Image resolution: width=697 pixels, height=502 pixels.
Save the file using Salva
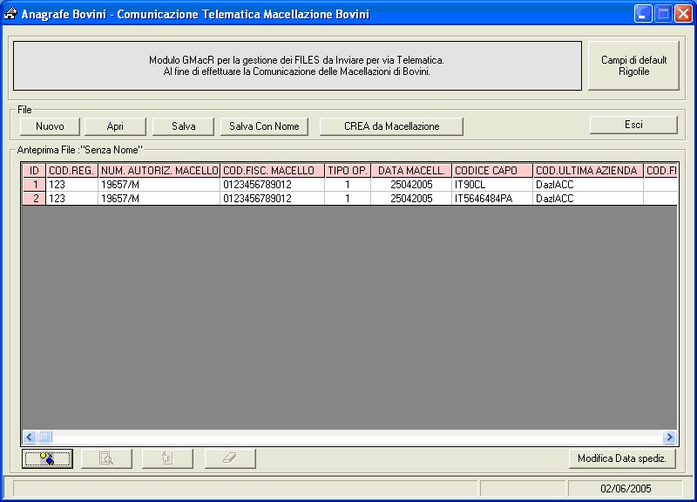pos(183,126)
